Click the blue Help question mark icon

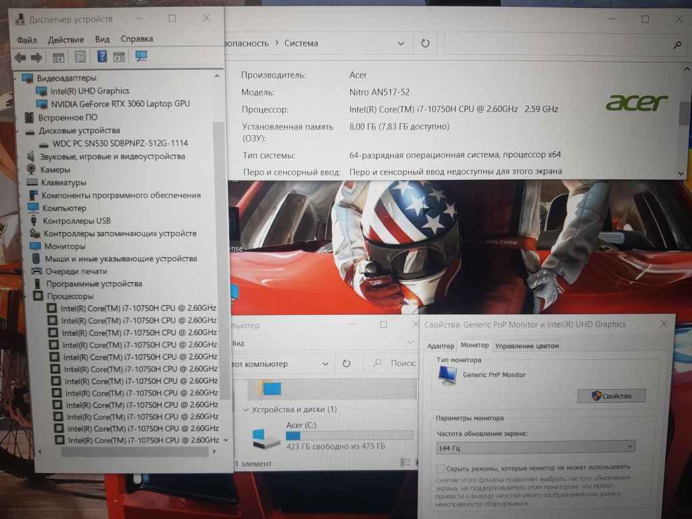(102, 57)
